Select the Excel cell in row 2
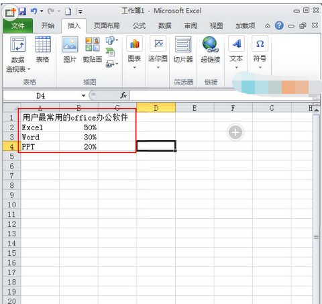The width and height of the screenshot is (322, 304). pyautogui.click(x=40, y=128)
